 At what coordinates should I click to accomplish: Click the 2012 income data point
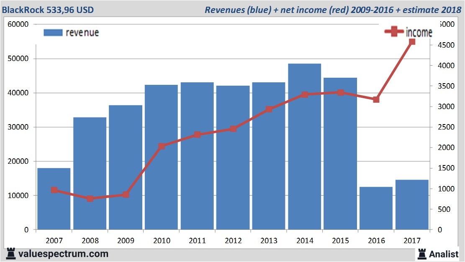(233, 129)
